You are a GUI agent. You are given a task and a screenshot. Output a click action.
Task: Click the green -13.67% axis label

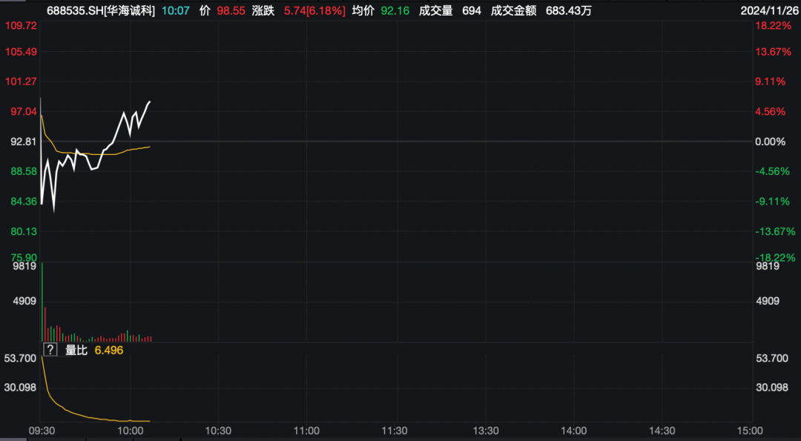(776, 231)
